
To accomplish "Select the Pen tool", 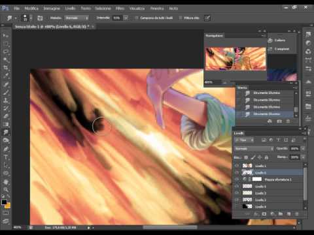I will 6,149.
